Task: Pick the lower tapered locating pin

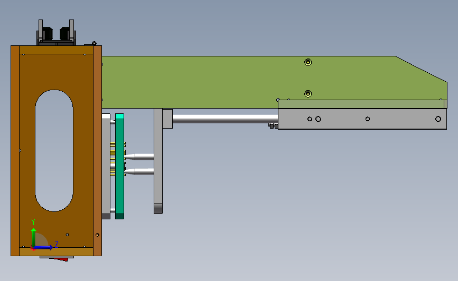Action: (x=139, y=172)
